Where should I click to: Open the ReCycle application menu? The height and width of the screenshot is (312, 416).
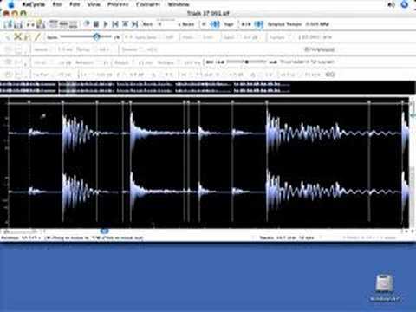coord(33,4)
